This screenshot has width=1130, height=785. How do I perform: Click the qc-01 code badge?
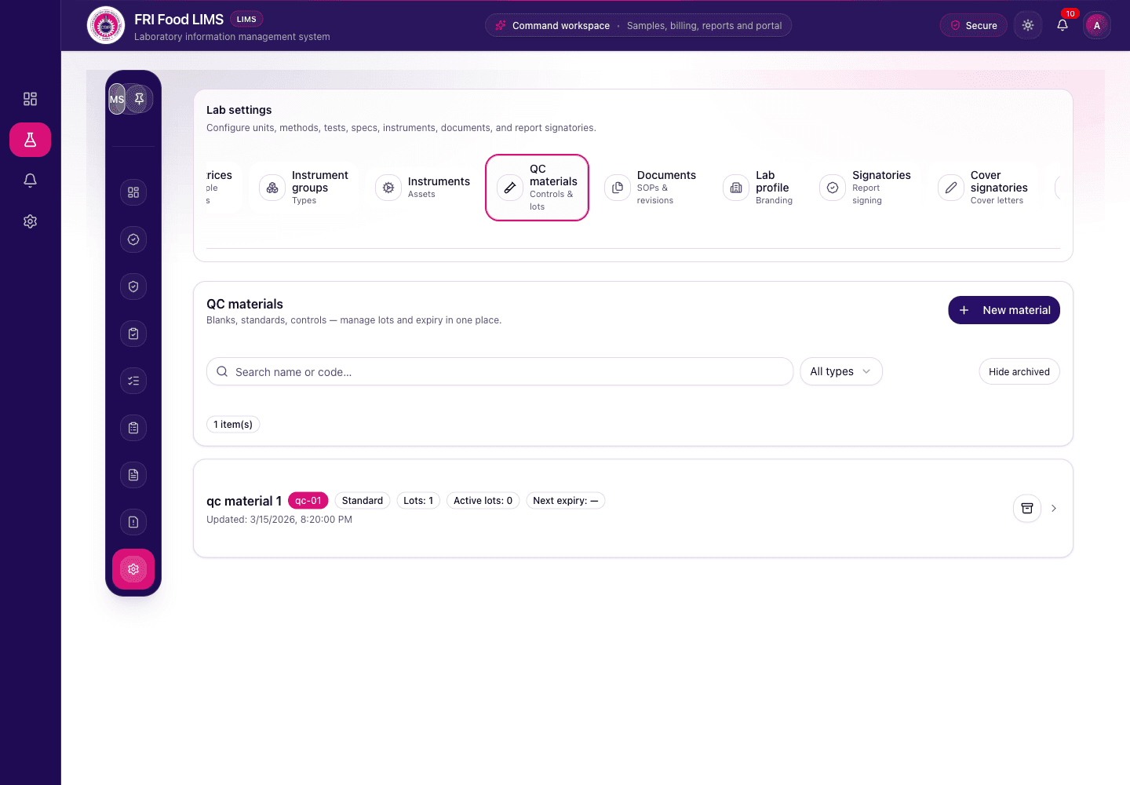(308, 501)
